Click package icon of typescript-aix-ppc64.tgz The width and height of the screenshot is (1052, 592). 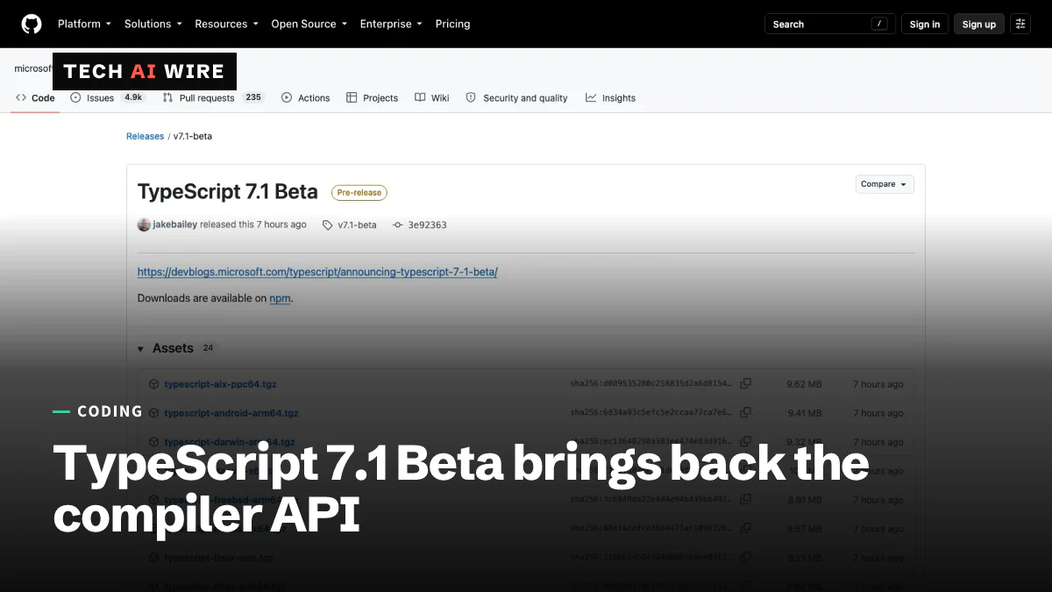click(x=153, y=384)
